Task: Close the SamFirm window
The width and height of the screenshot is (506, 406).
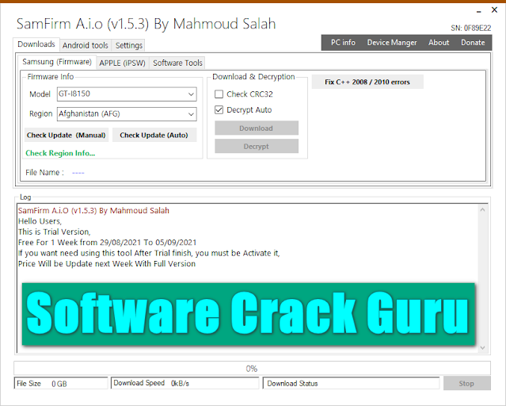Action: click(494, 10)
